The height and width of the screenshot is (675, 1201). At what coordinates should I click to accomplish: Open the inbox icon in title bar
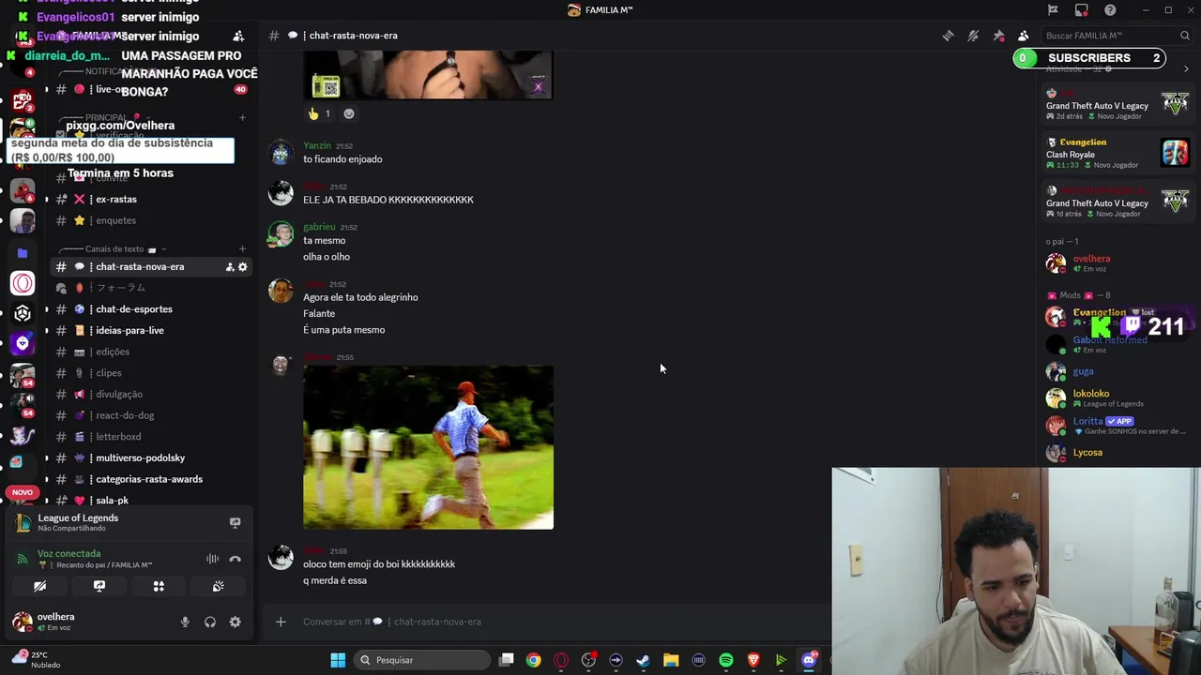click(x=1082, y=10)
